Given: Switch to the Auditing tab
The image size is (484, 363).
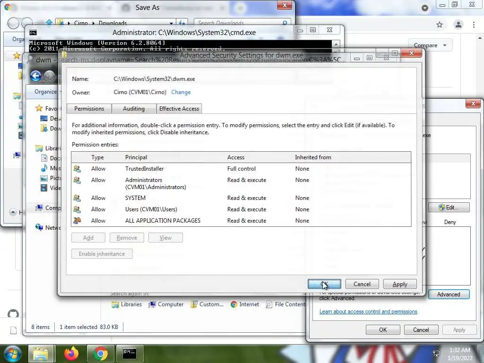Looking at the screenshot, I should coord(134,109).
